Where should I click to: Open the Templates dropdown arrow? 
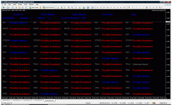point(94,7)
